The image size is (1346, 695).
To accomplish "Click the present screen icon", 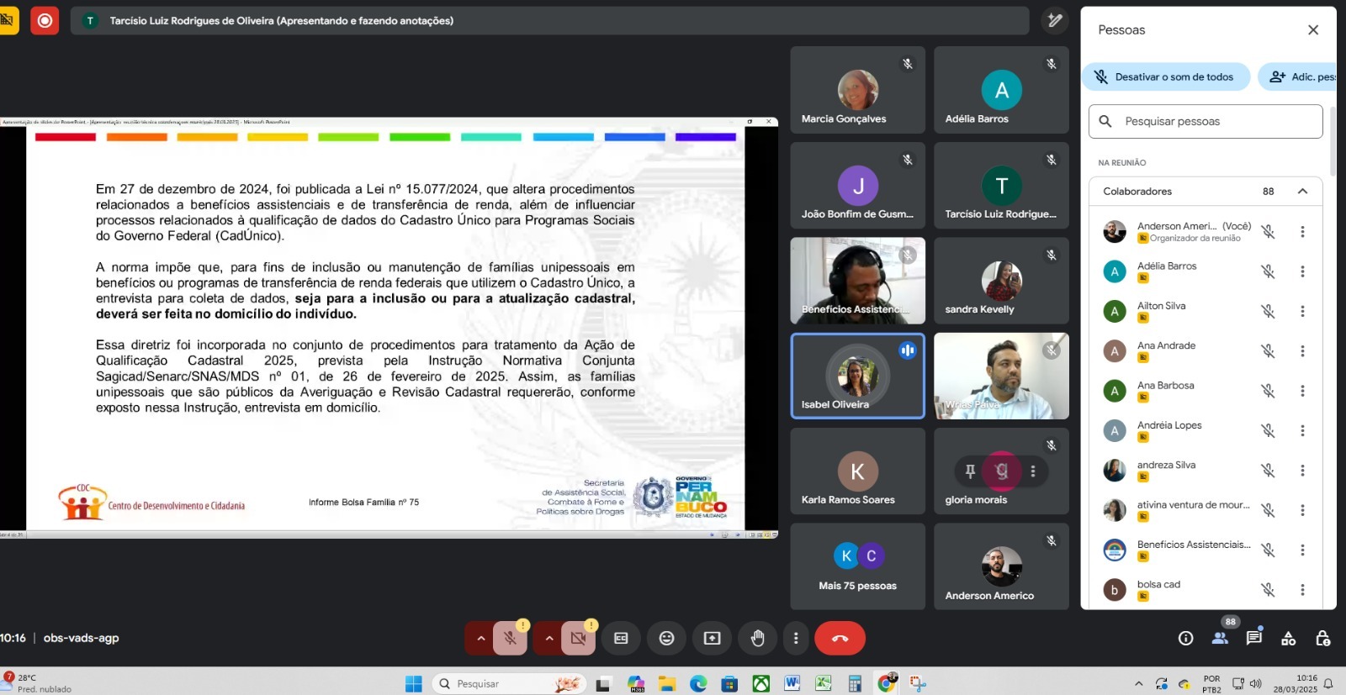I will coord(712,639).
